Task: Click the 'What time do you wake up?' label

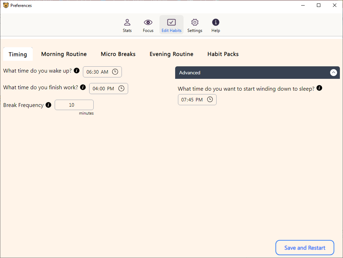Action: [37, 71]
